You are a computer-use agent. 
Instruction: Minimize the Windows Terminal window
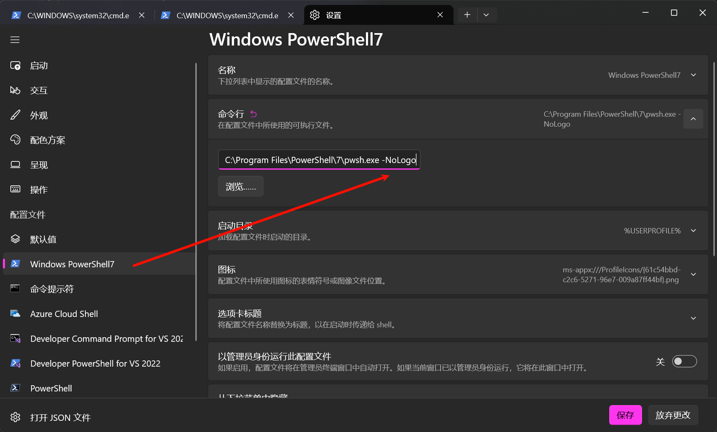pyautogui.click(x=645, y=13)
